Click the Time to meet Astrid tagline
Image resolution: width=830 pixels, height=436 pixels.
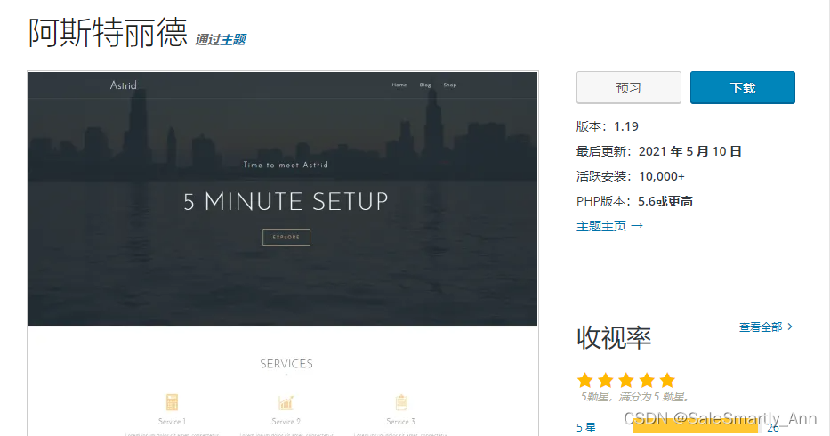point(286,165)
